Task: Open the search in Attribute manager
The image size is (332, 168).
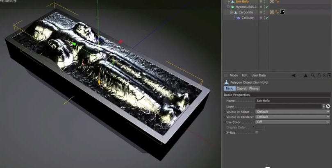Action: [313, 75]
